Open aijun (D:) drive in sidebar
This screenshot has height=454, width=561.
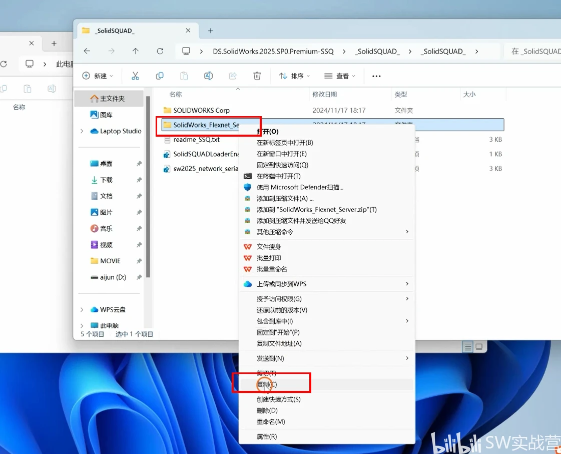click(109, 277)
